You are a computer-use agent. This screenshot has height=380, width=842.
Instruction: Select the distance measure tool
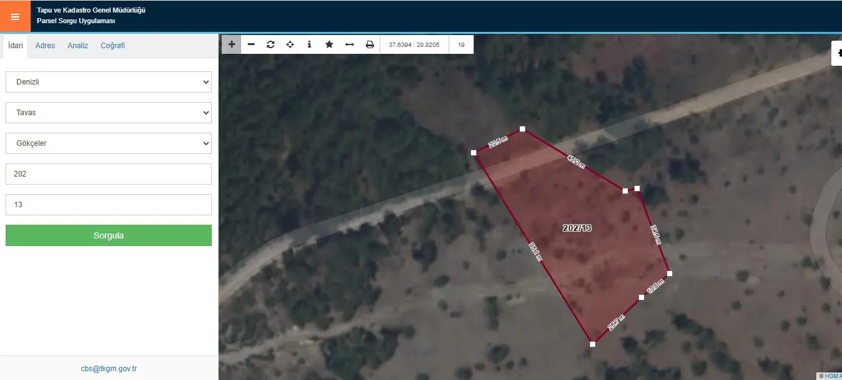(x=350, y=44)
